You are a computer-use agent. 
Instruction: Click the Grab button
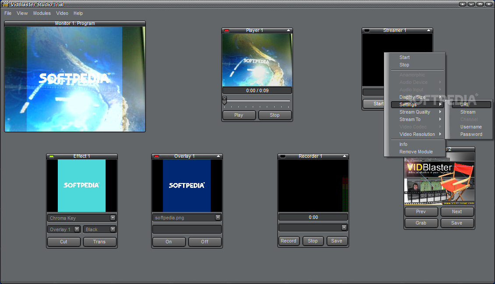[421, 223]
